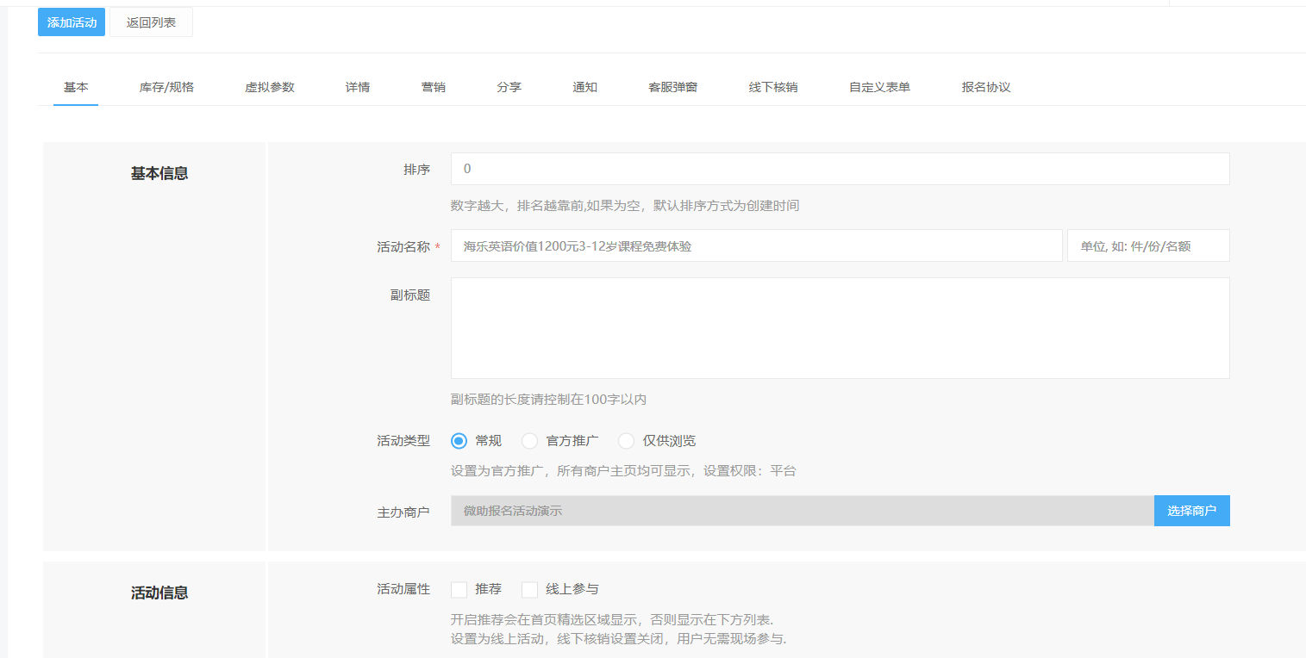Select the 常规 activity type radio button
The width and height of the screenshot is (1306, 658).
tap(459, 440)
